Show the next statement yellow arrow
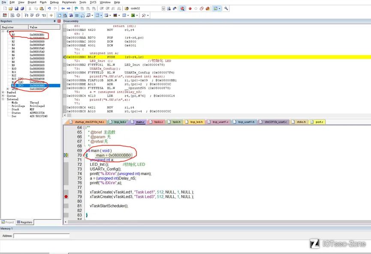Viewport: 371px width, 254px height. click(x=51, y=15)
